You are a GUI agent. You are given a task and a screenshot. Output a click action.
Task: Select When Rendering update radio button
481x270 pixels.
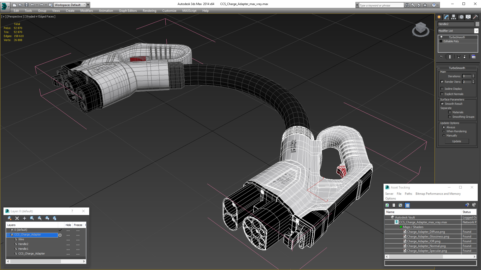pyautogui.click(x=444, y=131)
